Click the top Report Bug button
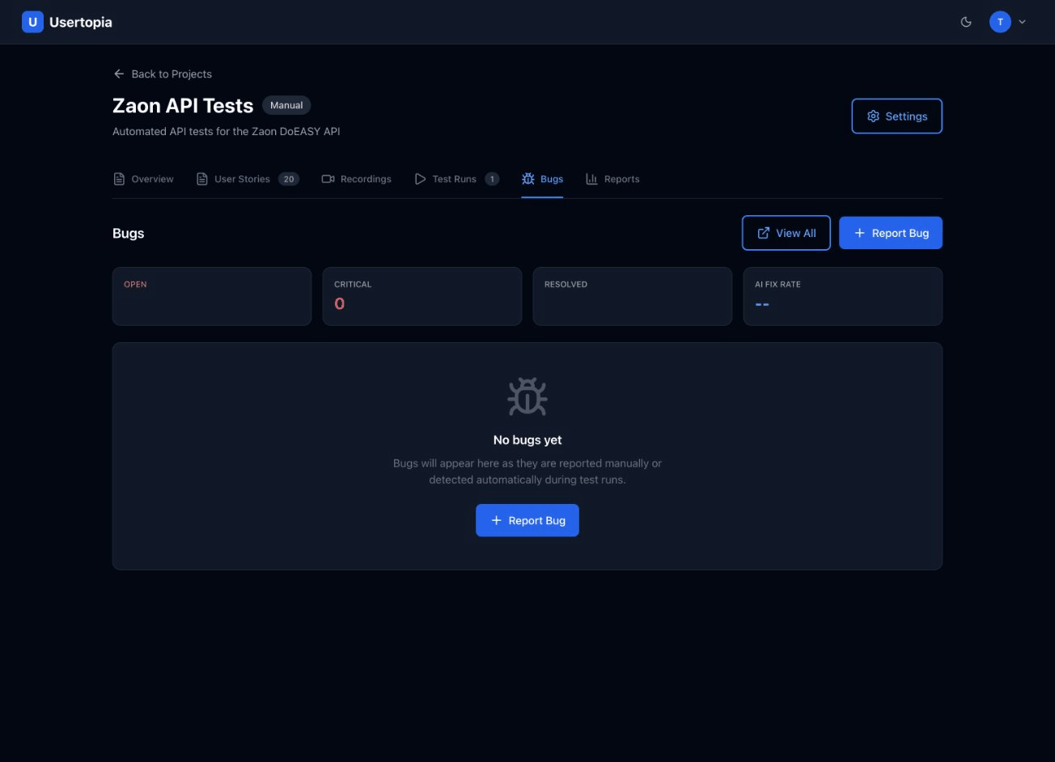Image resolution: width=1055 pixels, height=762 pixels. [891, 233]
